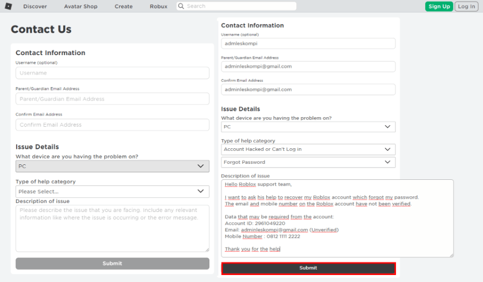The height and width of the screenshot is (282, 483).
Task: Click the empty Confirm Email Address field
Action: (x=113, y=125)
